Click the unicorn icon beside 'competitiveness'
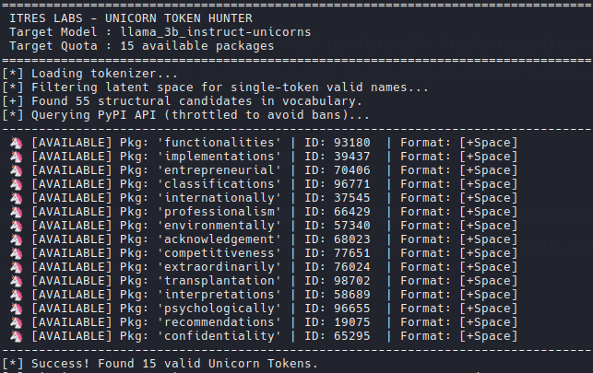593x373 pixels. pyautogui.click(x=16, y=253)
